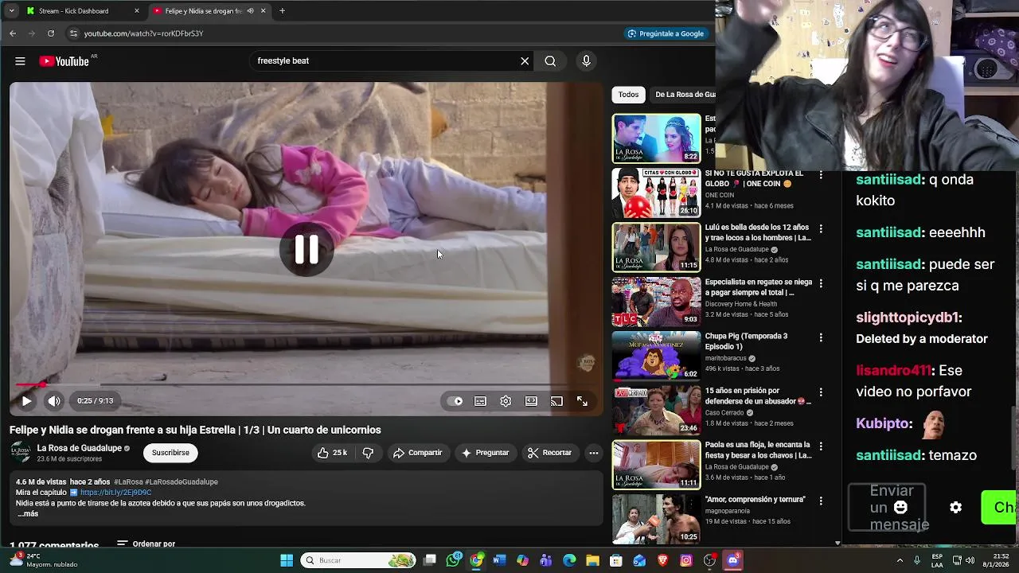
Task: Open options for Especialista en regateo video
Action: pyautogui.click(x=821, y=283)
